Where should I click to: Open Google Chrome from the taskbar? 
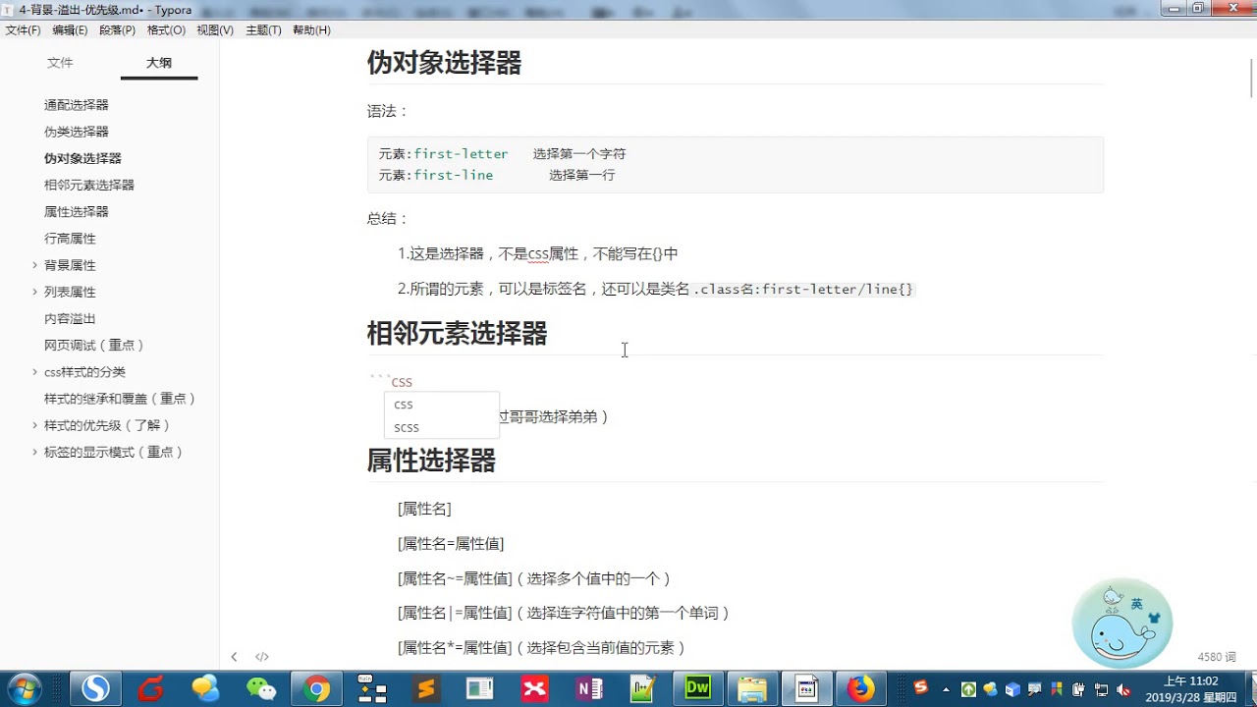[x=315, y=688]
